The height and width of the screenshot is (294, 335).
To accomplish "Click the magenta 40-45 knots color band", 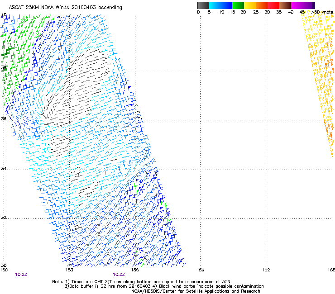I will click(297, 5).
